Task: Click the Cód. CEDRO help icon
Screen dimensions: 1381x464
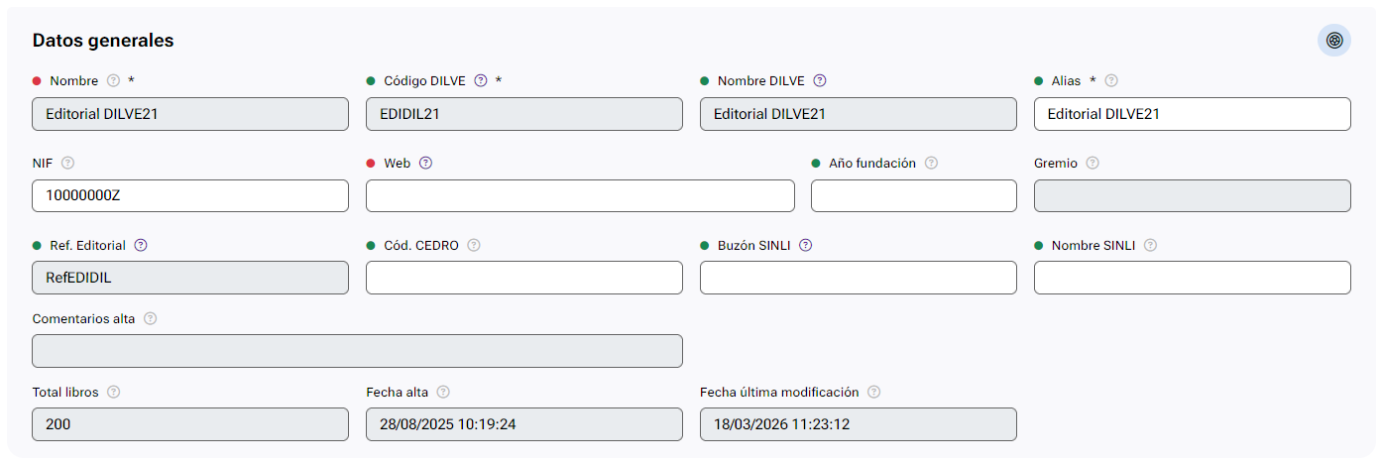Action: [474, 246]
